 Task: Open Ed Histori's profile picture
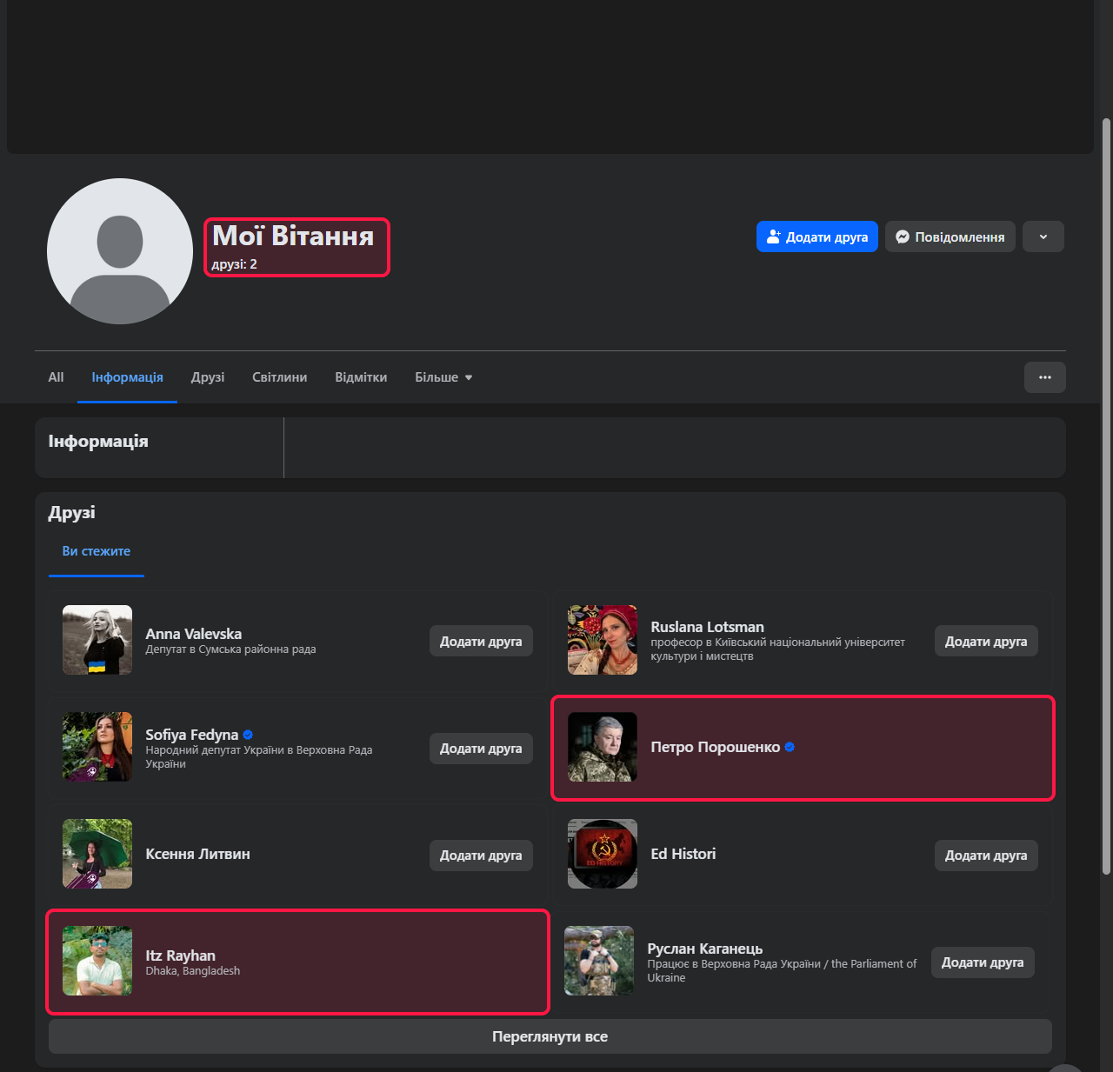(603, 854)
